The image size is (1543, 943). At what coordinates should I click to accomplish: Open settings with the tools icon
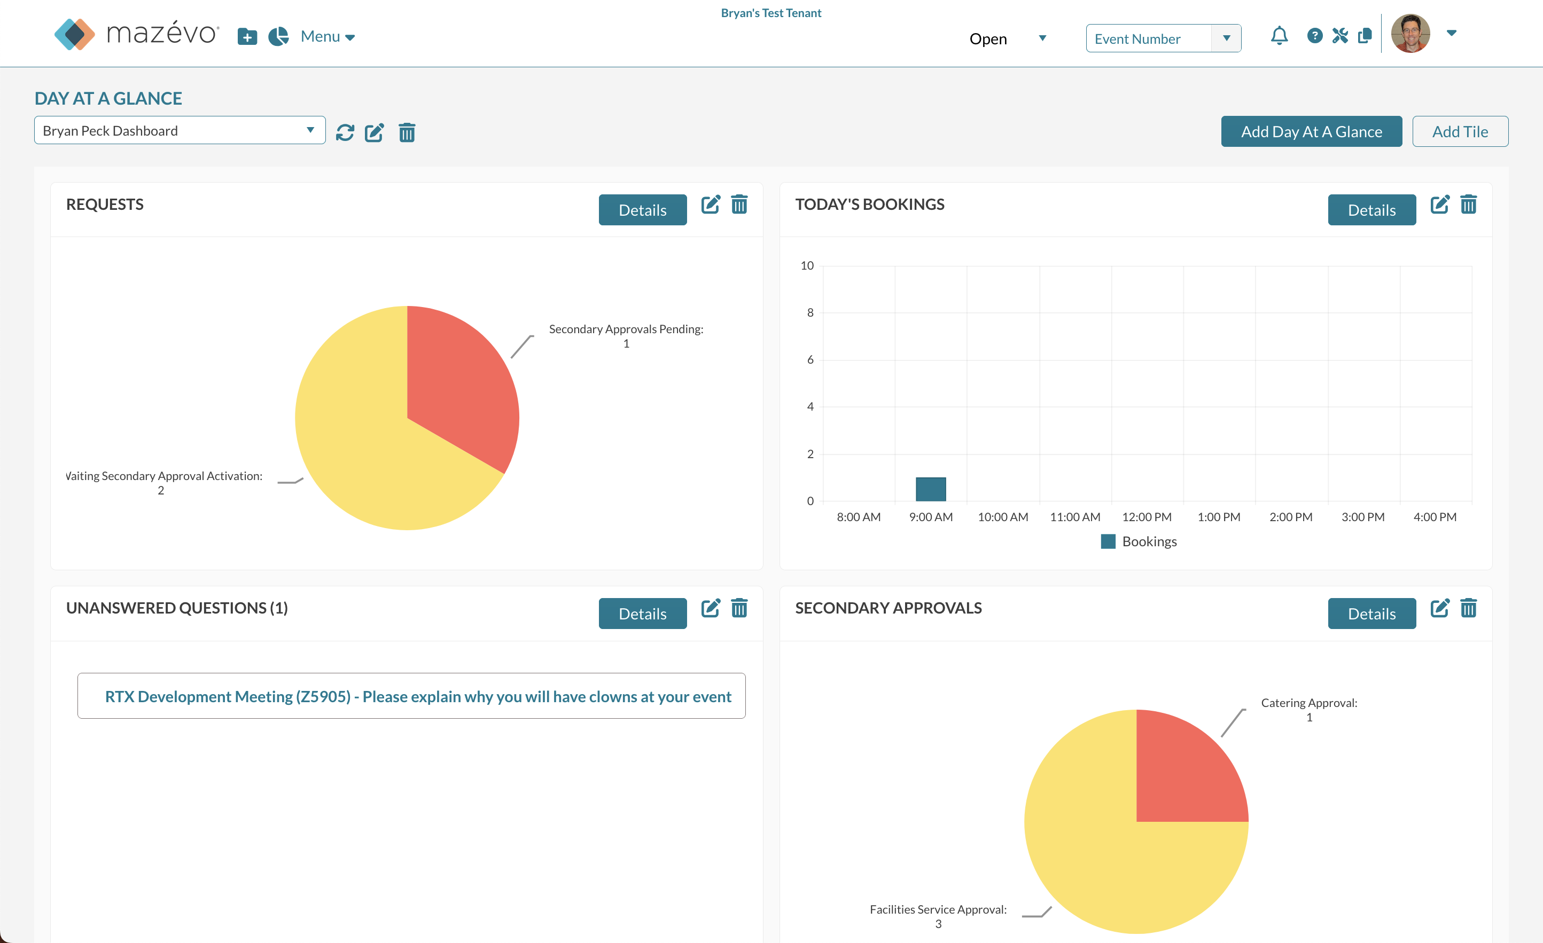pyautogui.click(x=1341, y=36)
